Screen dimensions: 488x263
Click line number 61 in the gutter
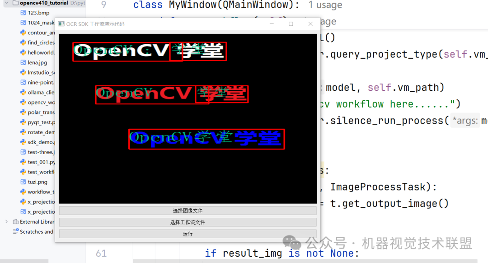click(101, 254)
